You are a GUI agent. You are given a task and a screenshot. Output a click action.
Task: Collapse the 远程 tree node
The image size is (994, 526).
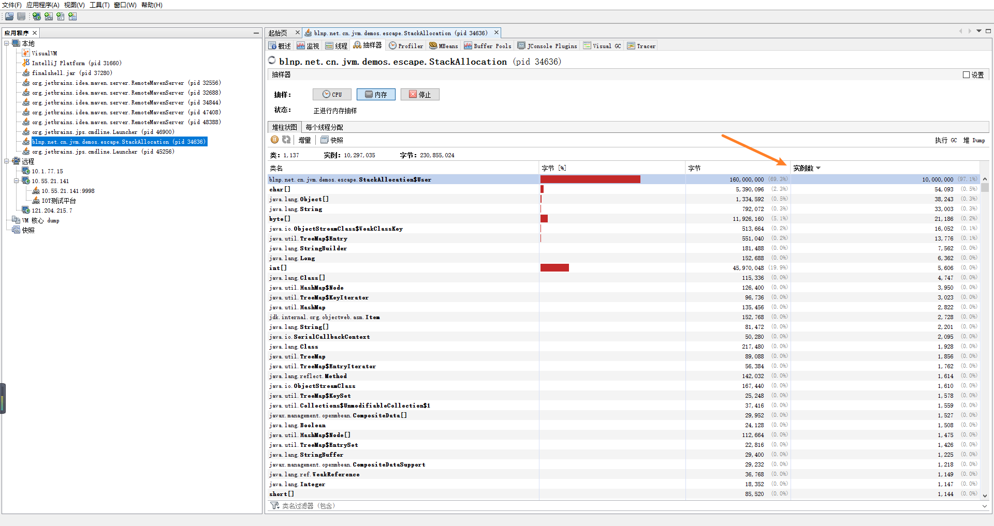pos(7,161)
